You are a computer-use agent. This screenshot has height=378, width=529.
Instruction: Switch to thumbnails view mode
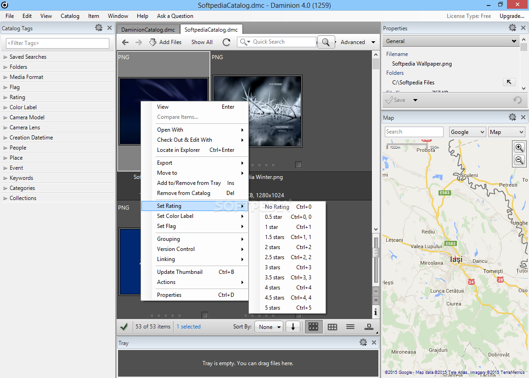click(314, 327)
